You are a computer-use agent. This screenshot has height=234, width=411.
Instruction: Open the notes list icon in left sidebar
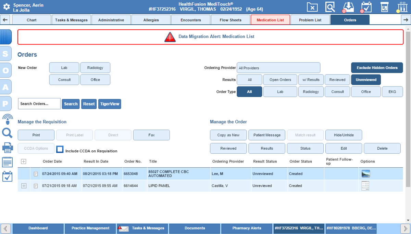7,162
